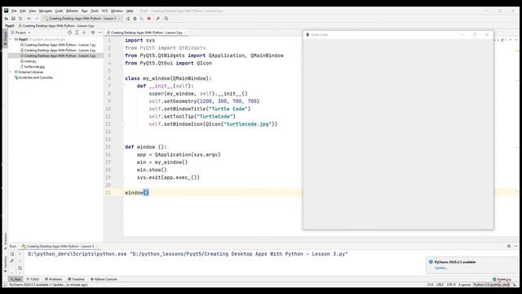Click the red Stop icon in toolbar
Screen dimensions: 522x294
149,19
